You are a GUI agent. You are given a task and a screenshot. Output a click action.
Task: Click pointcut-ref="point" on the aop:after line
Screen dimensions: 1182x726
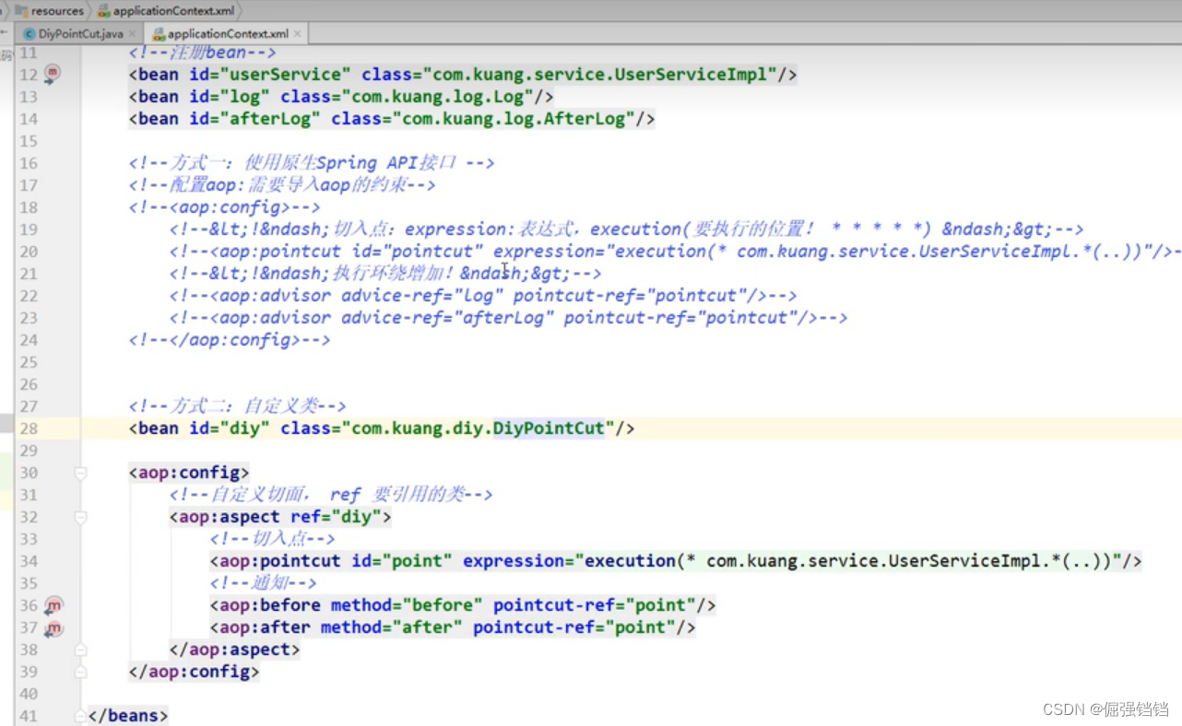point(574,627)
